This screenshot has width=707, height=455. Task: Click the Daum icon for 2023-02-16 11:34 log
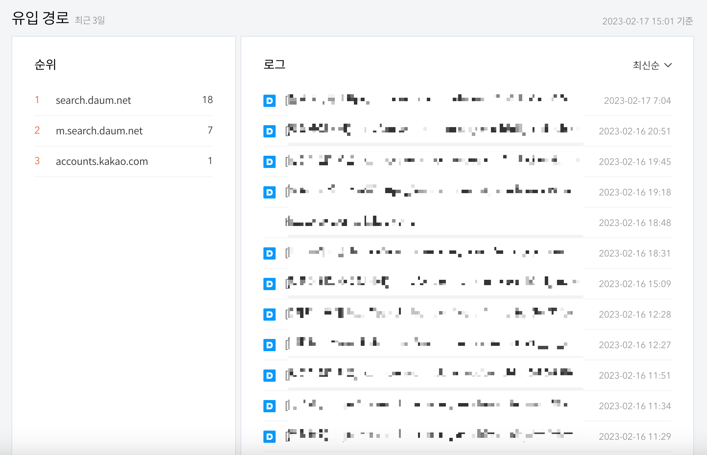(x=270, y=406)
